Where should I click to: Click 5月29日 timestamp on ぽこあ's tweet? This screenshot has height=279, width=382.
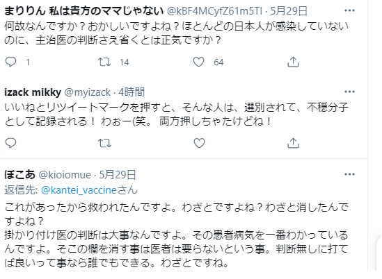118,175
